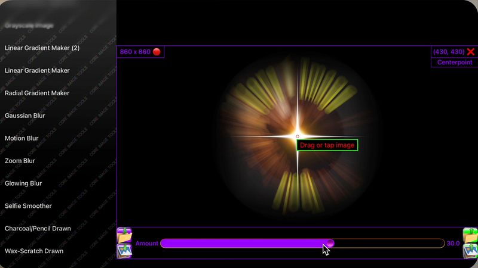
Task: Select the Wax-Scratch Drawn filter
Action: point(34,251)
